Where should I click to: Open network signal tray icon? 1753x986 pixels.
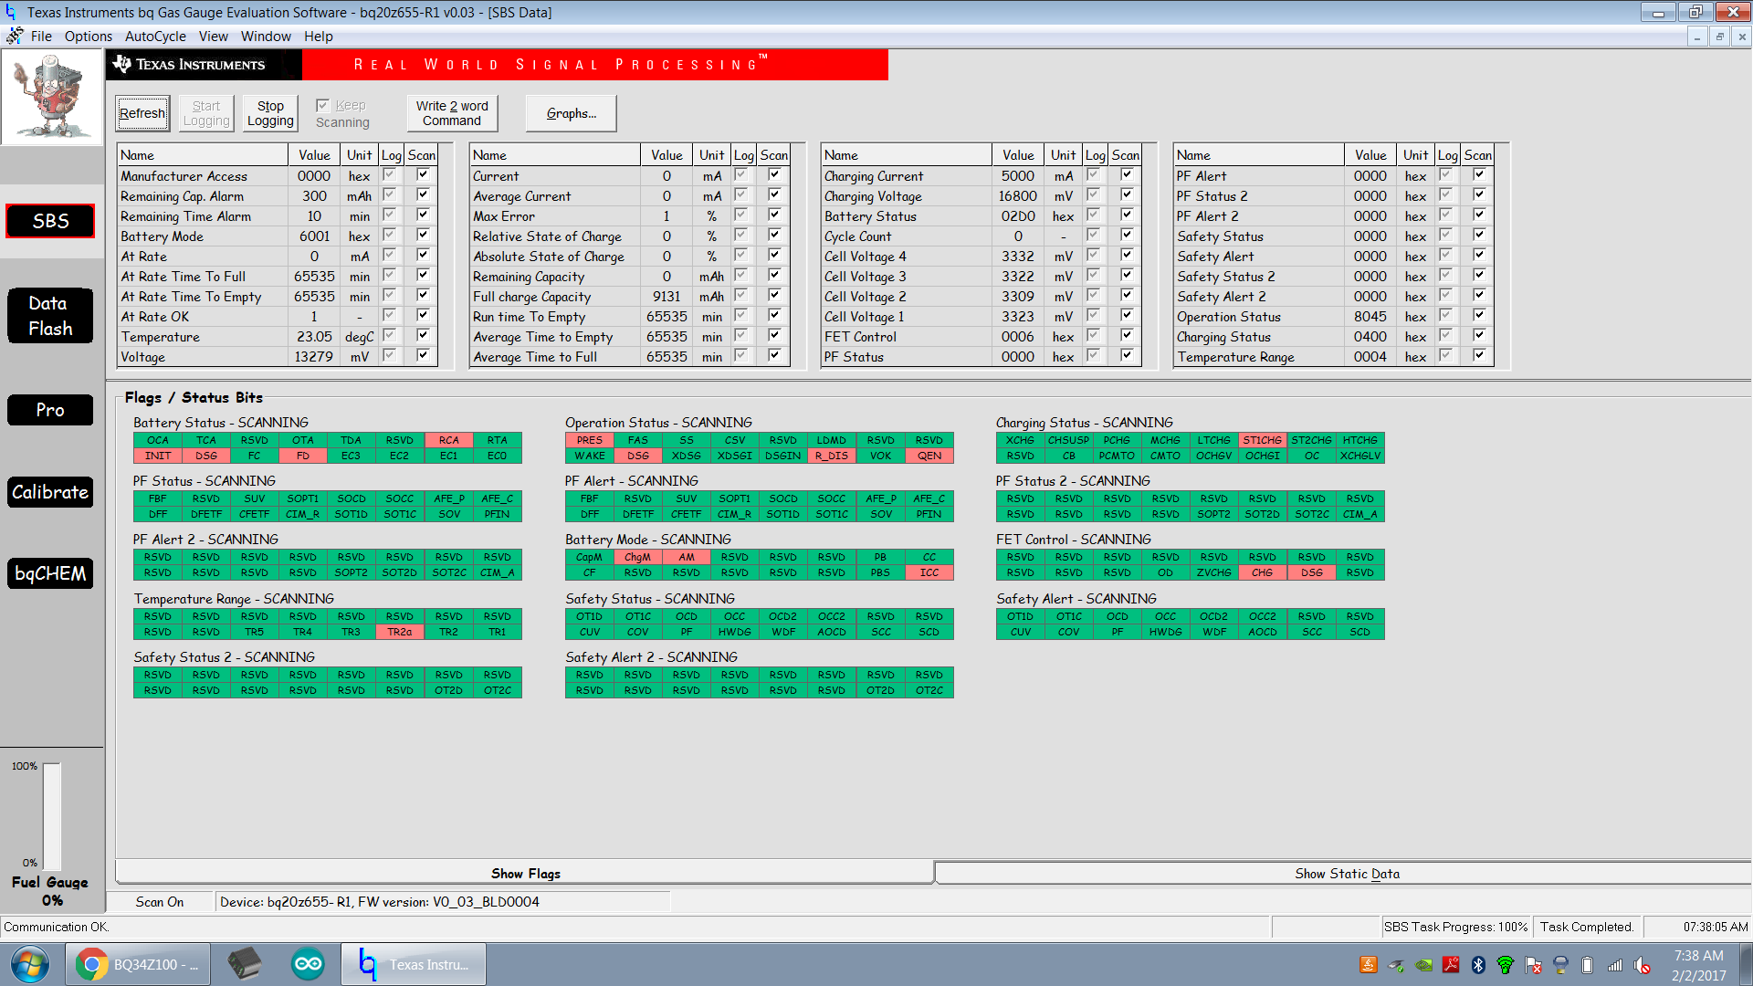tap(1615, 965)
